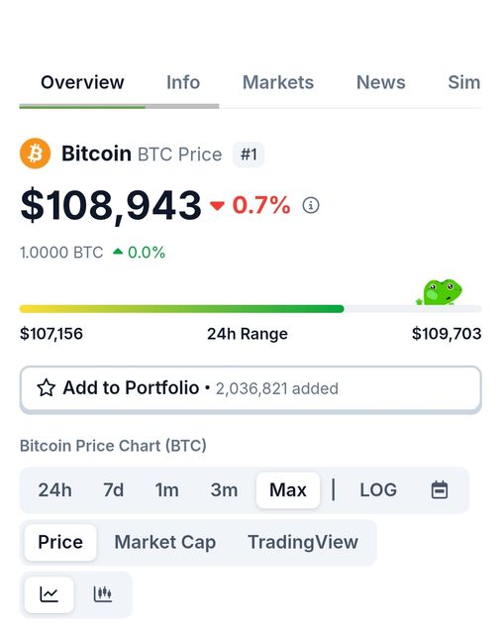The image size is (501, 634).
Task: Open the price info circle icon
Action: coord(311,205)
